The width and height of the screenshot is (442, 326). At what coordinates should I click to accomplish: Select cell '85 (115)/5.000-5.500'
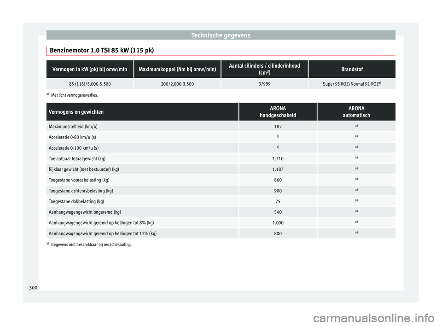coord(90,84)
